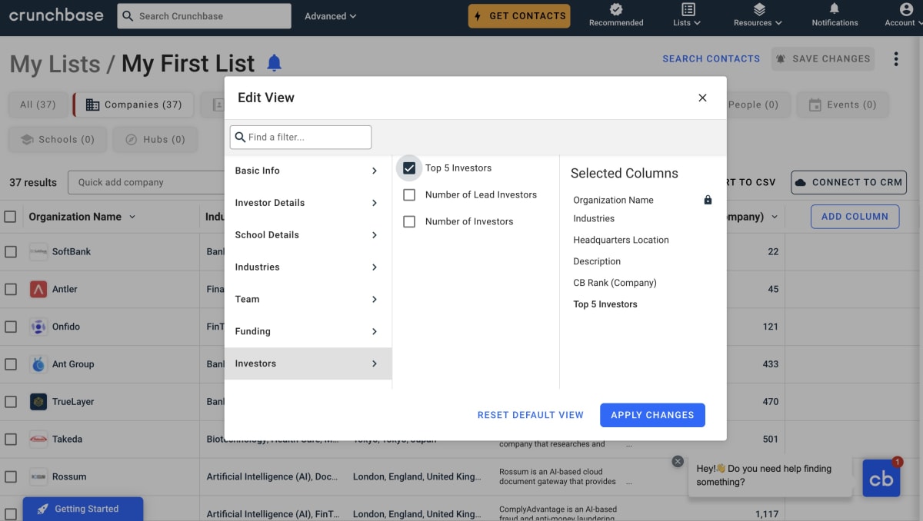Open the Account menu
This screenshot has height=521, width=923.
click(905, 15)
